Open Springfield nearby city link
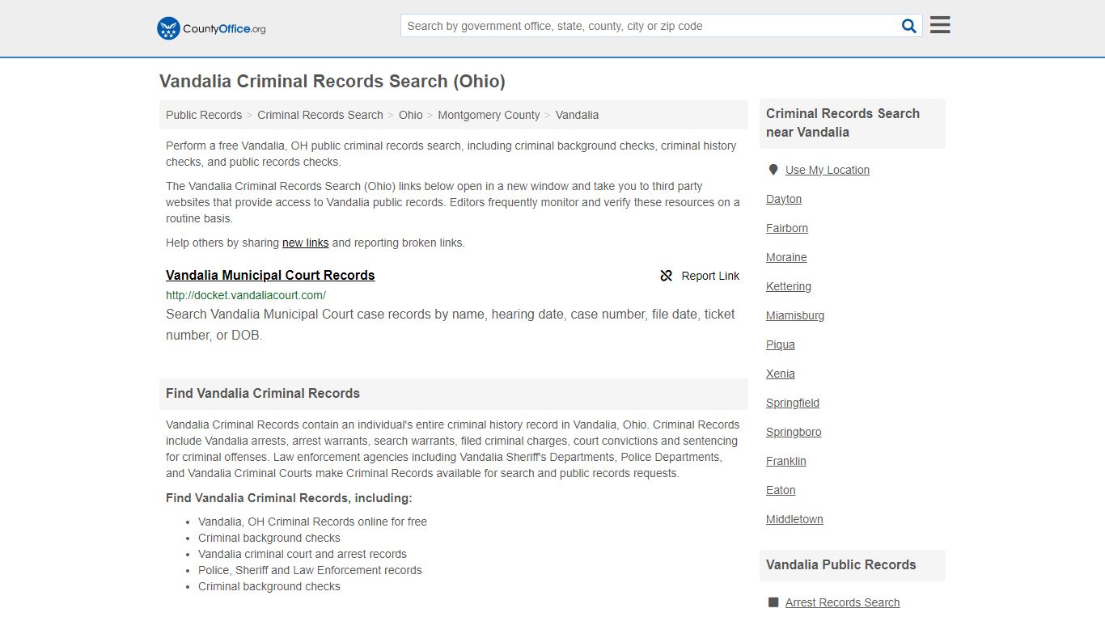Screen dimensions: 1105x621 tap(793, 403)
